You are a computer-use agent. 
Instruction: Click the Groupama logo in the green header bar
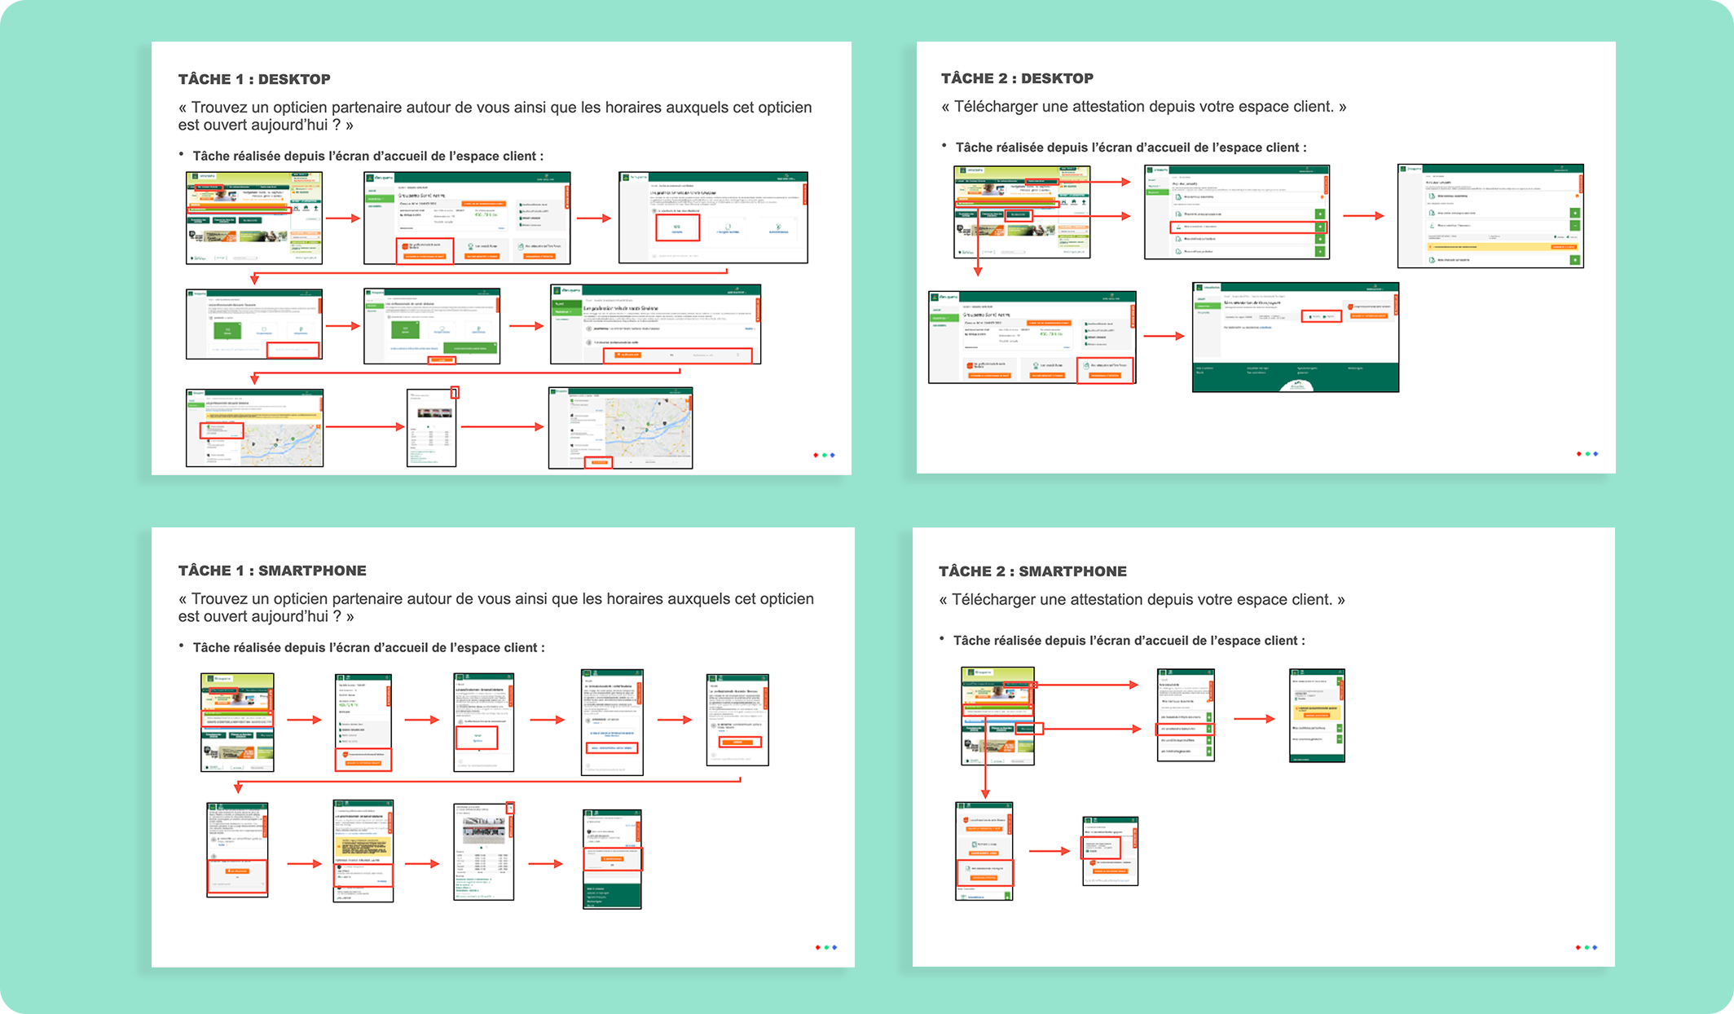(x=372, y=178)
